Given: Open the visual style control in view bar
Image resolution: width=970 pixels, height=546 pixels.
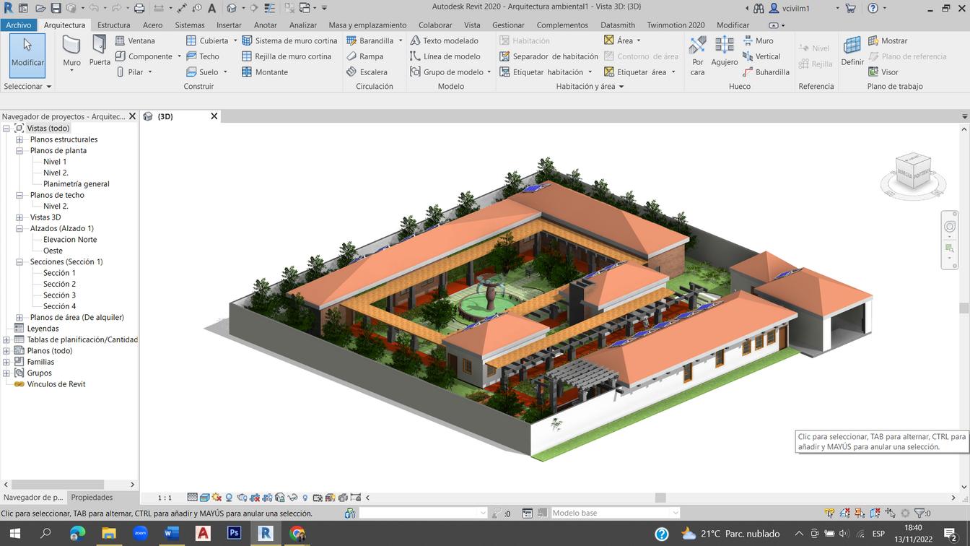Looking at the screenshot, I should pos(205,498).
